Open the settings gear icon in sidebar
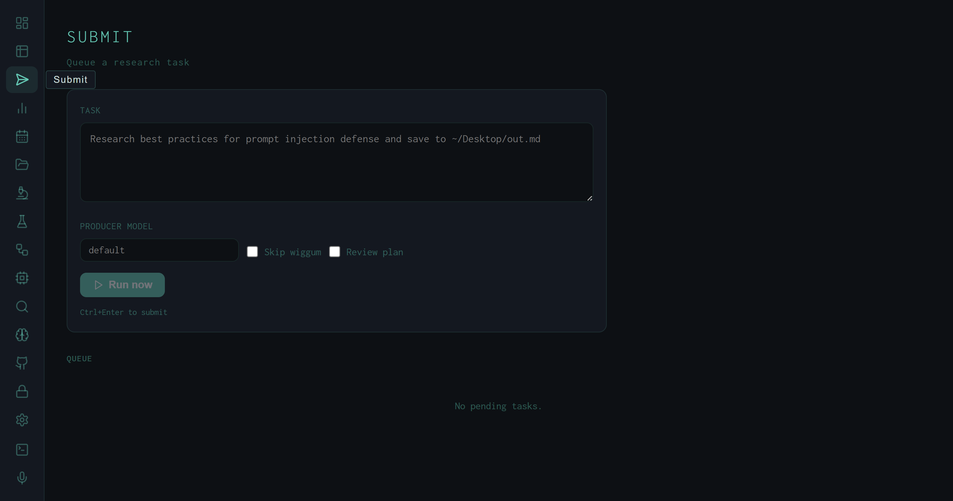 tap(22, 420)
